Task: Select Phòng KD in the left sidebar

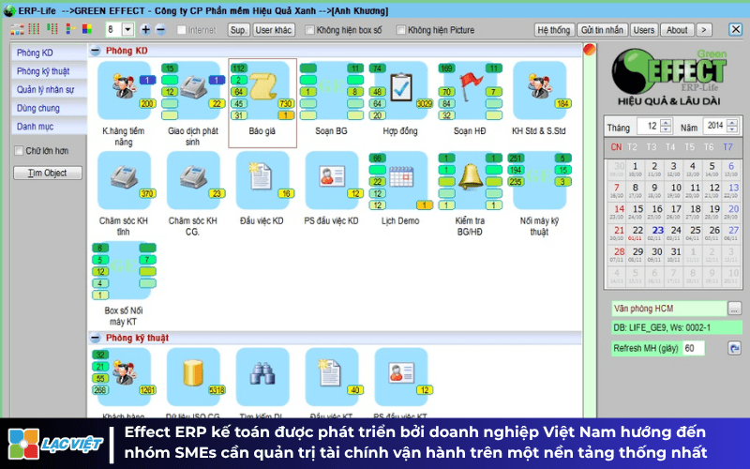Action: pos(49,53)
